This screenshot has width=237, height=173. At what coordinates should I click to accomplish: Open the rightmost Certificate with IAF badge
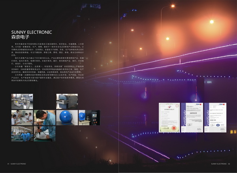[215, 117]
